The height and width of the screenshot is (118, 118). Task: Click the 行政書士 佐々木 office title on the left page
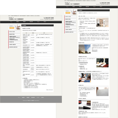16,19
